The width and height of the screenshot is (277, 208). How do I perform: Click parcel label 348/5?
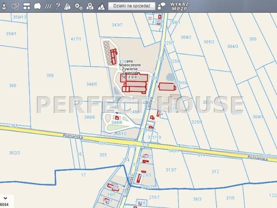pyautogui.click(x=92, y=84)
